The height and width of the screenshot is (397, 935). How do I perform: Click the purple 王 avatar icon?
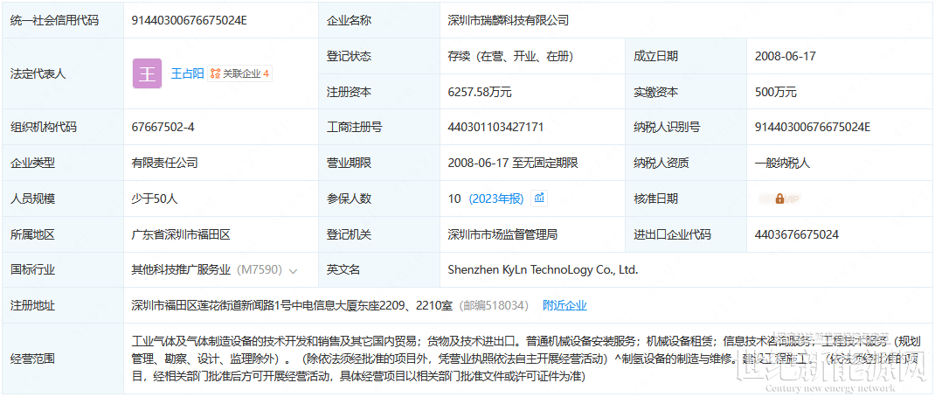click(x=147, y=74)
